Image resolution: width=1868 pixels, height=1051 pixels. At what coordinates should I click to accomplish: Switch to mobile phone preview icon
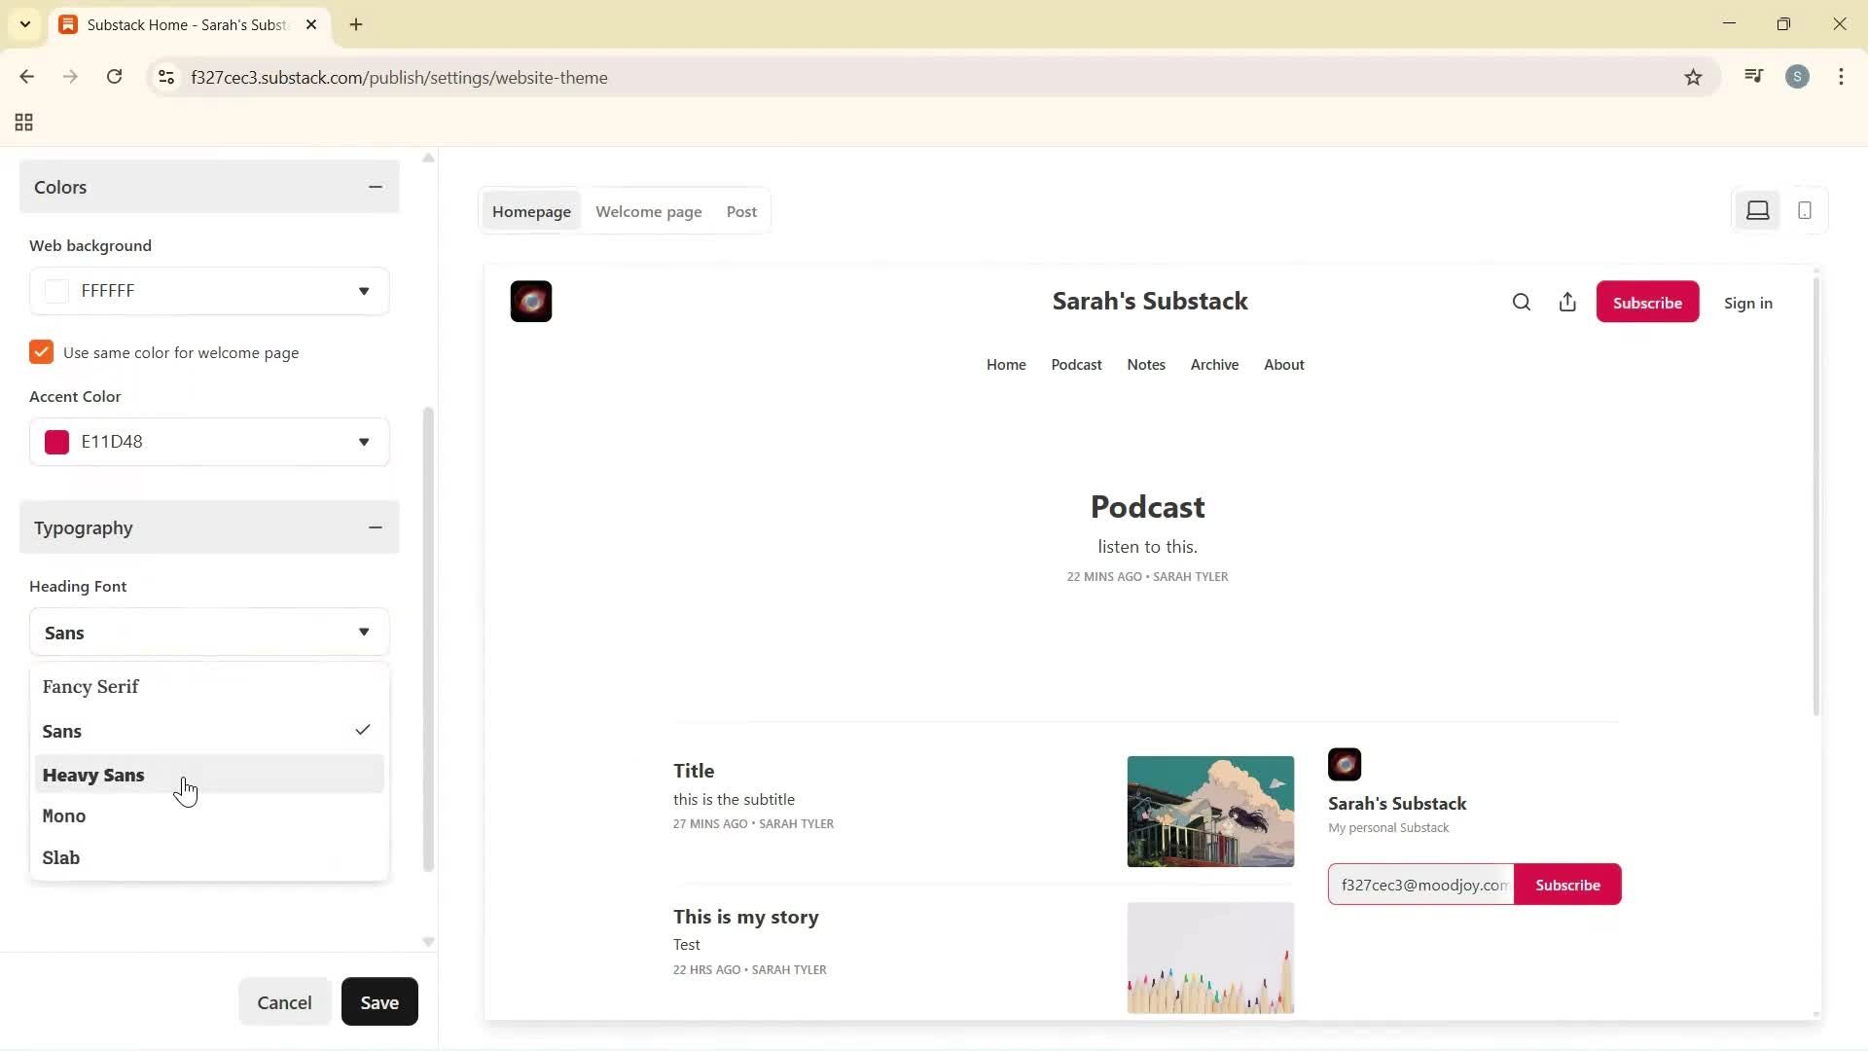(x=1804, y=210)
